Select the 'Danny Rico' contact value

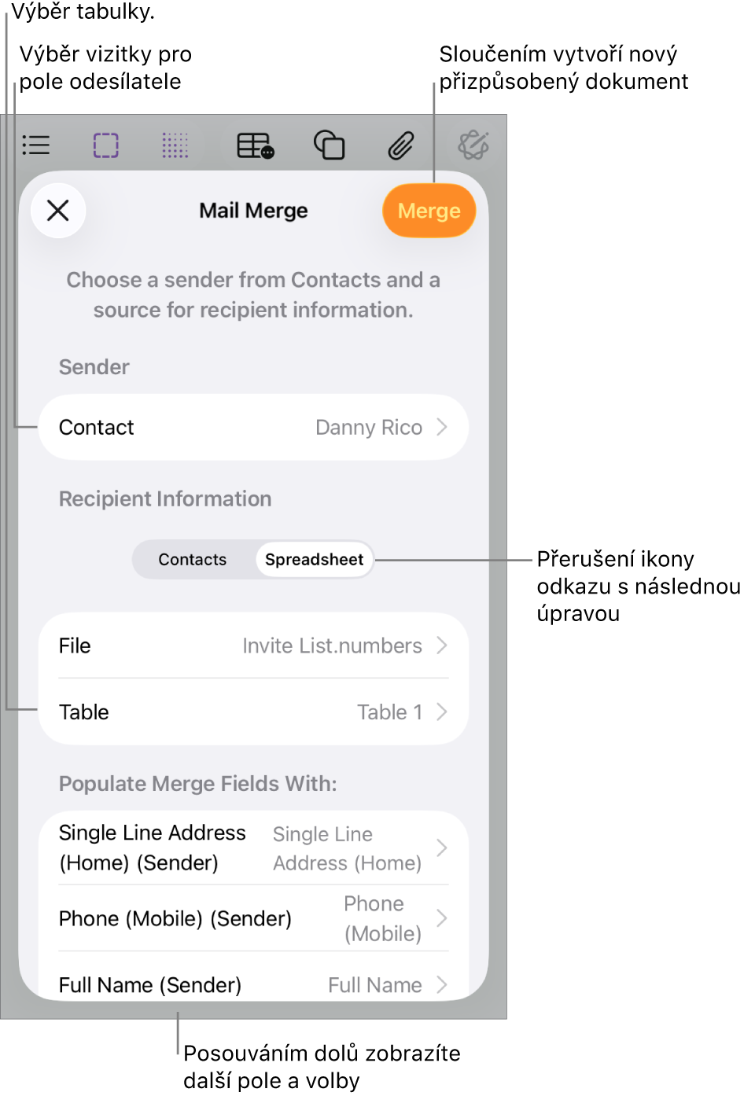[369, 427]
